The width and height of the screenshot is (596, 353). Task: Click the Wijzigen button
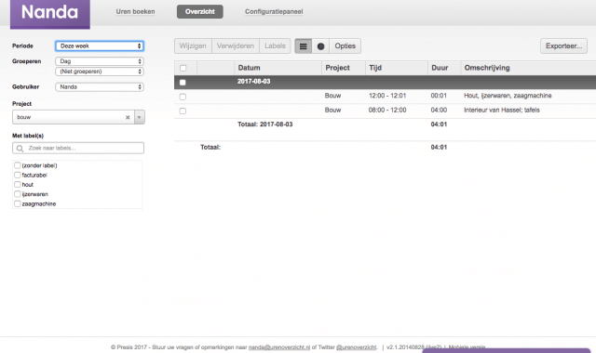pos(193,46)
